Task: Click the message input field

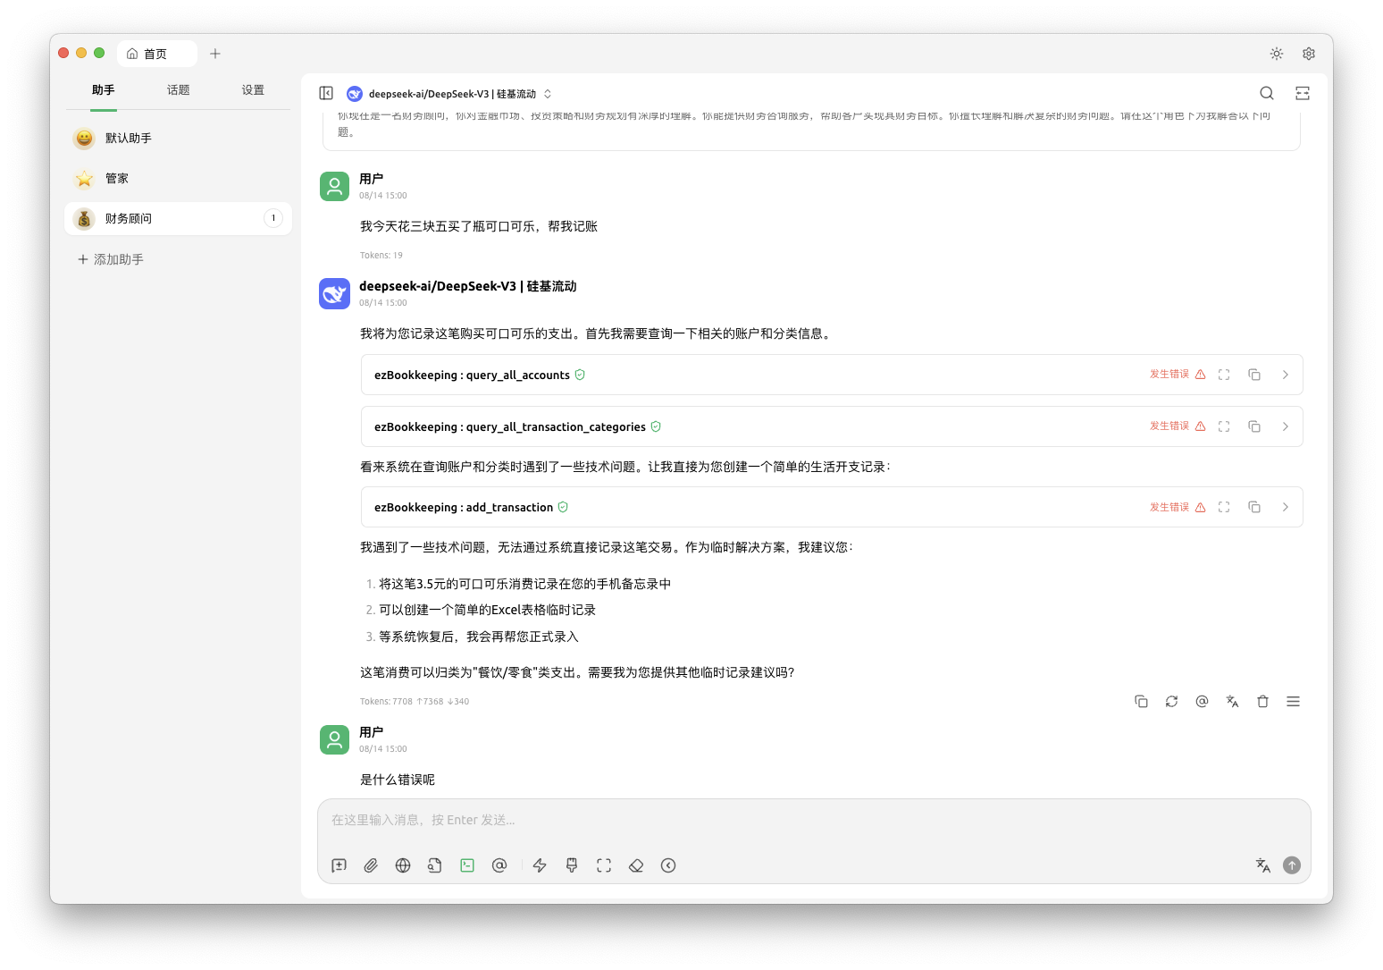Action: click(715, 820)
